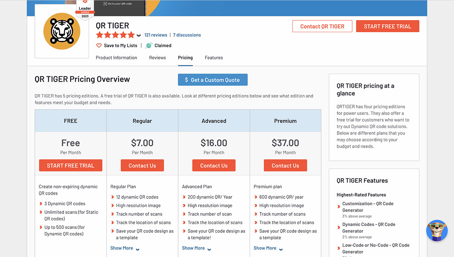The width and height of the screenshot is (454, 257).
Task: Expand Show More under Premium plan
Action: (268, 248)
